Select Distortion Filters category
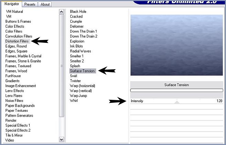Screen dimensions: 226x145 pyautogui.click(x=17, y=41)
